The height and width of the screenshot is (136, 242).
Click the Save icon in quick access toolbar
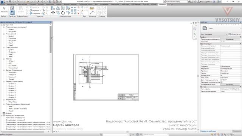[x=10, y=2]
